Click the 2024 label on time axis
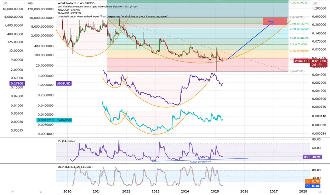The width and height of the screenshot is (330, 195). pos(185,191)
